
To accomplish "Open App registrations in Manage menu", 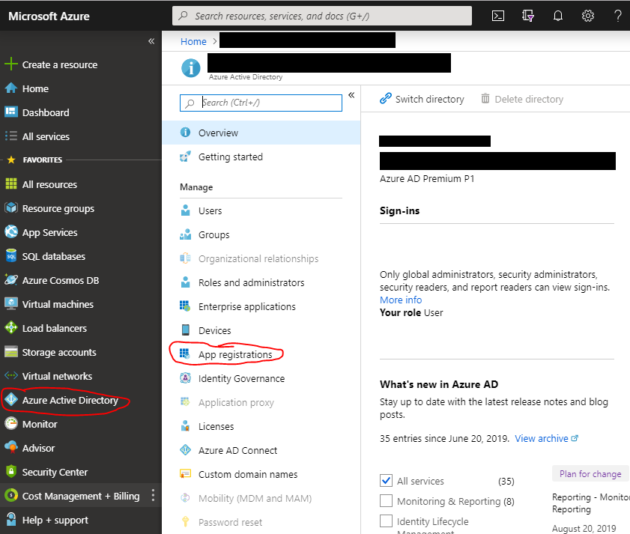I will (234, 354).
